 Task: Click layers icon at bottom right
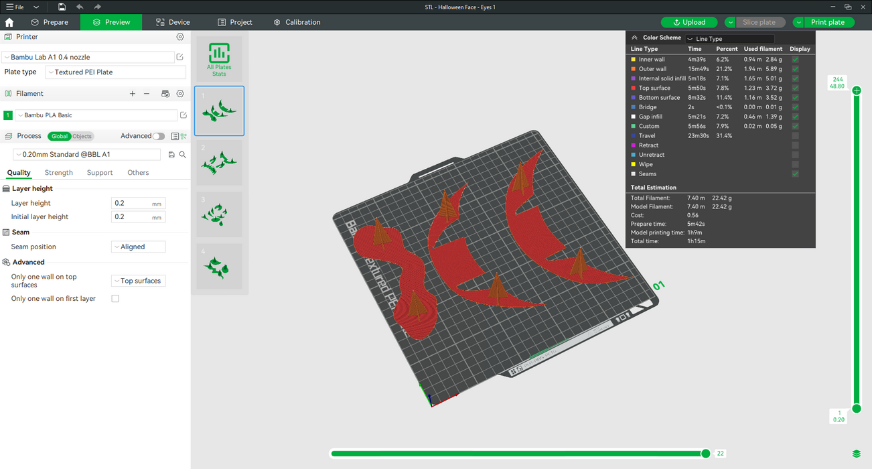click(x=857, y=454)
